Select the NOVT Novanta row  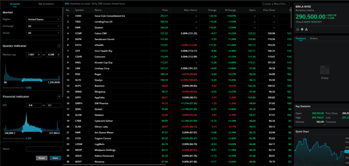coord(177,162)
